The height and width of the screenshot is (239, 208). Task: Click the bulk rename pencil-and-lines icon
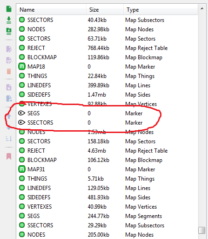[9, 60]
